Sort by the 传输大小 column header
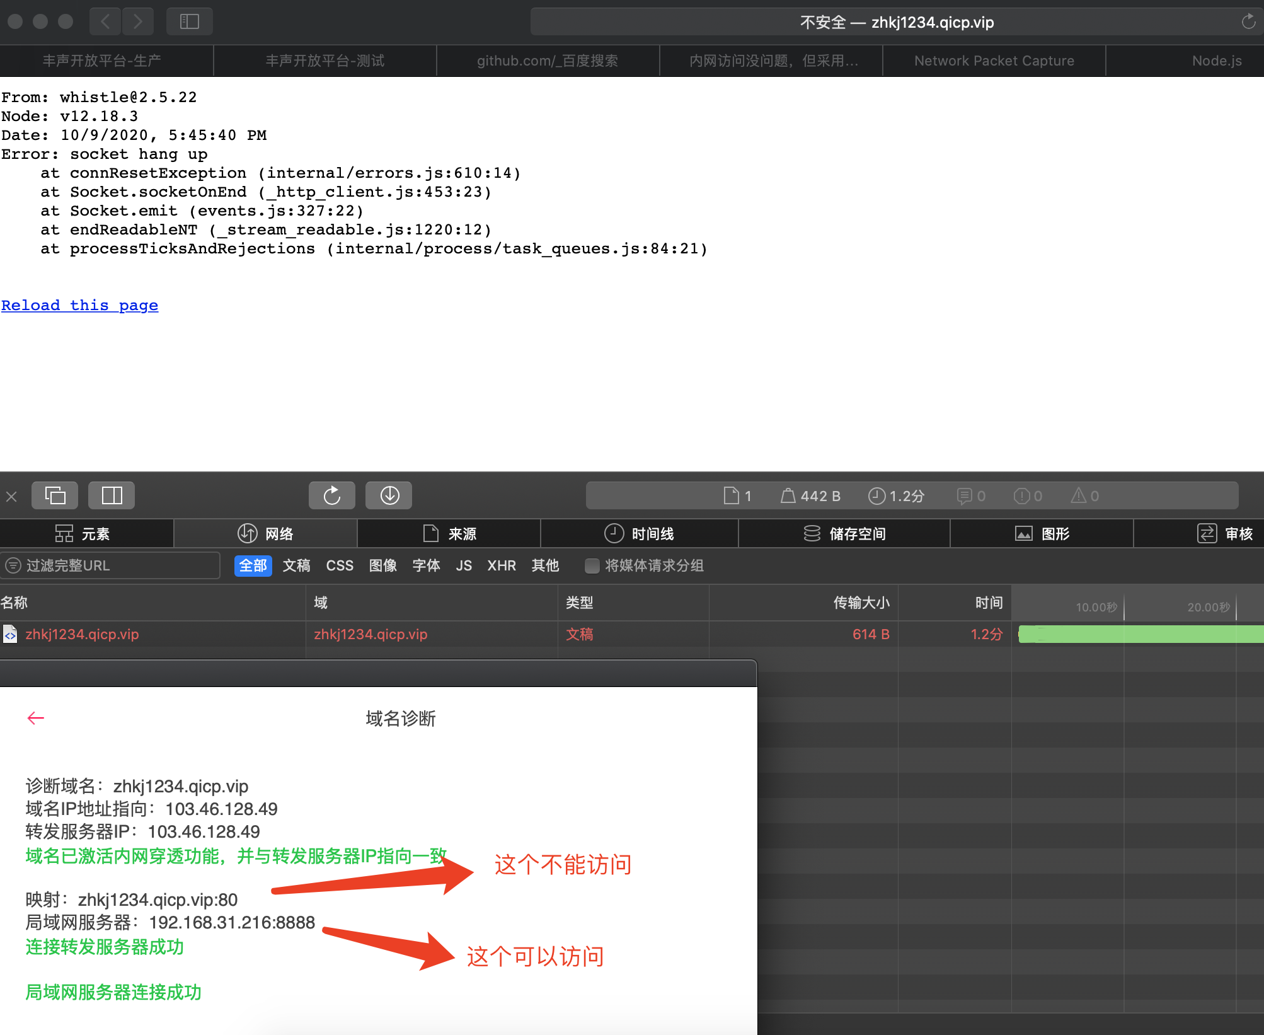Screen dimensions: 1264x1035 coord(803,603)
